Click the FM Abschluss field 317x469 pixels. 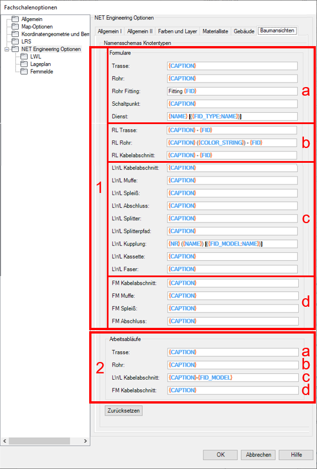pyautogui.click(x=233, y=321)
